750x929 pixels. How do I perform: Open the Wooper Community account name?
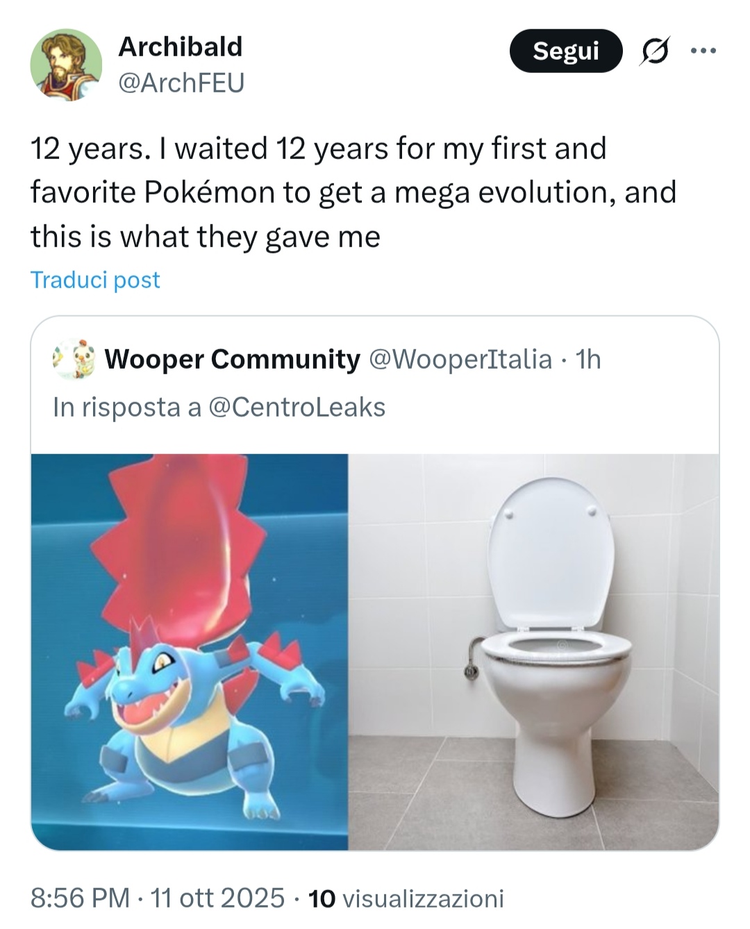point(232,359)
